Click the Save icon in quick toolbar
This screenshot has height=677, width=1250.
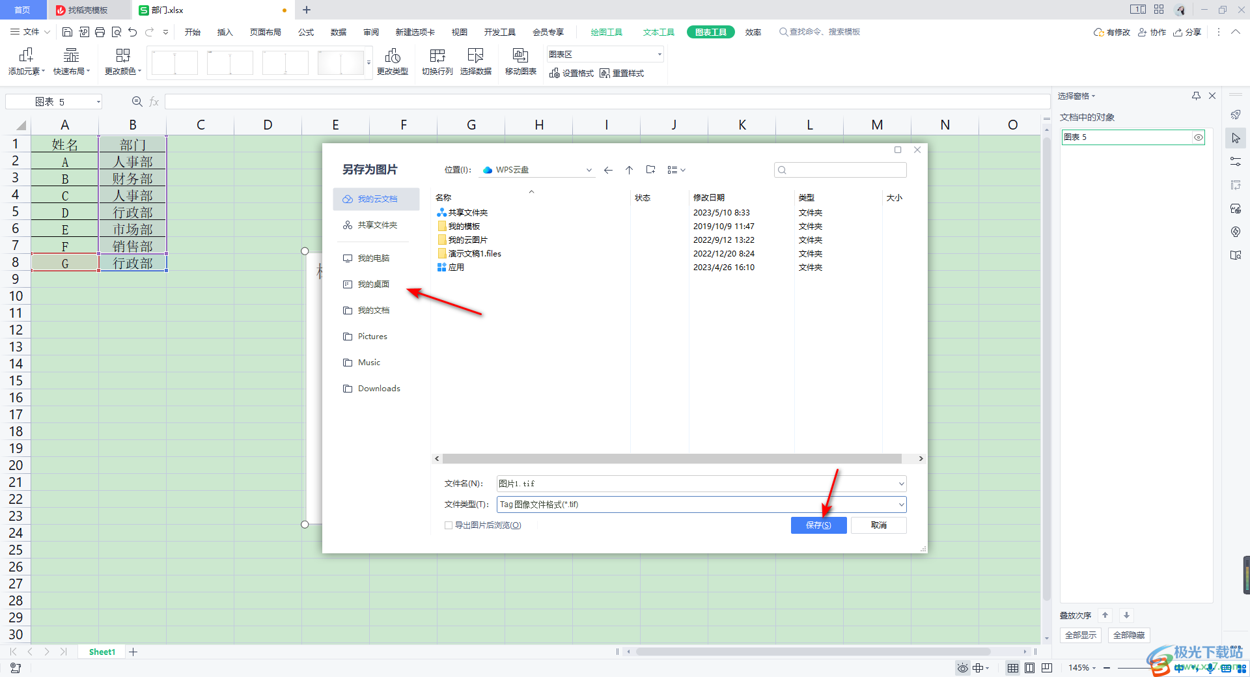[67, 32]
